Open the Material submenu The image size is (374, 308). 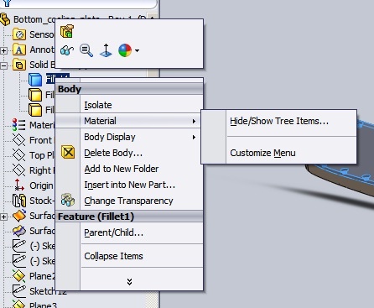tap(129, 121)
